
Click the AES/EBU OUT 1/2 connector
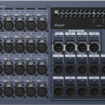tap(58, 48)
